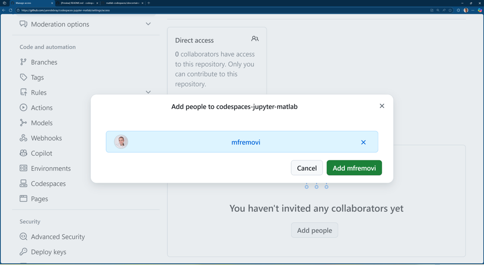
Task: Select the Models icon in sidebar
Action: [24, 123]
